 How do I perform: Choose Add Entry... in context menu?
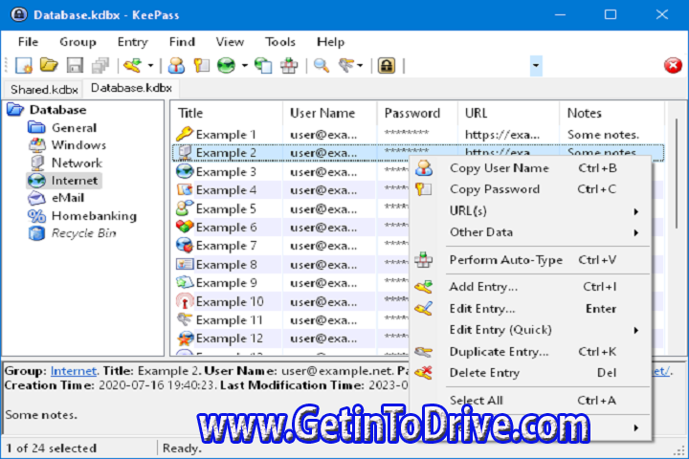coord(530,287)
